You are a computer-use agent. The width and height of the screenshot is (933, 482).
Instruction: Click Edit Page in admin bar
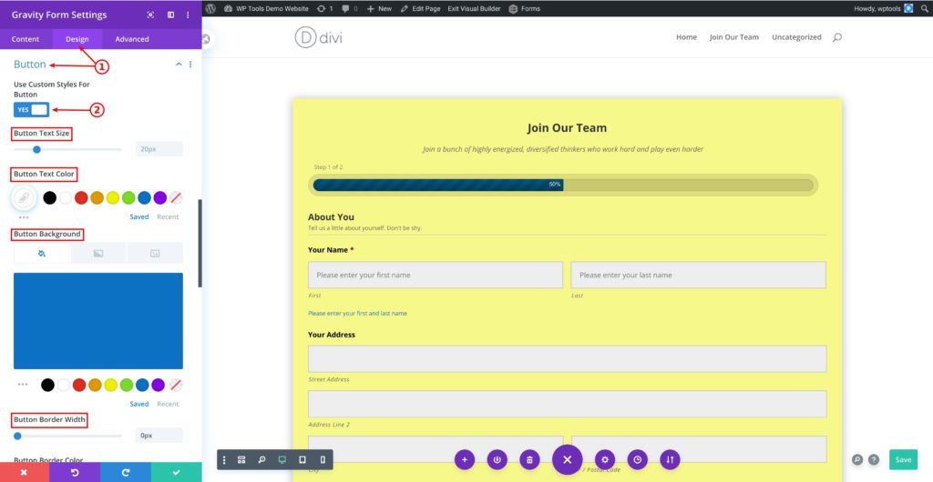(x=421, y=9)
